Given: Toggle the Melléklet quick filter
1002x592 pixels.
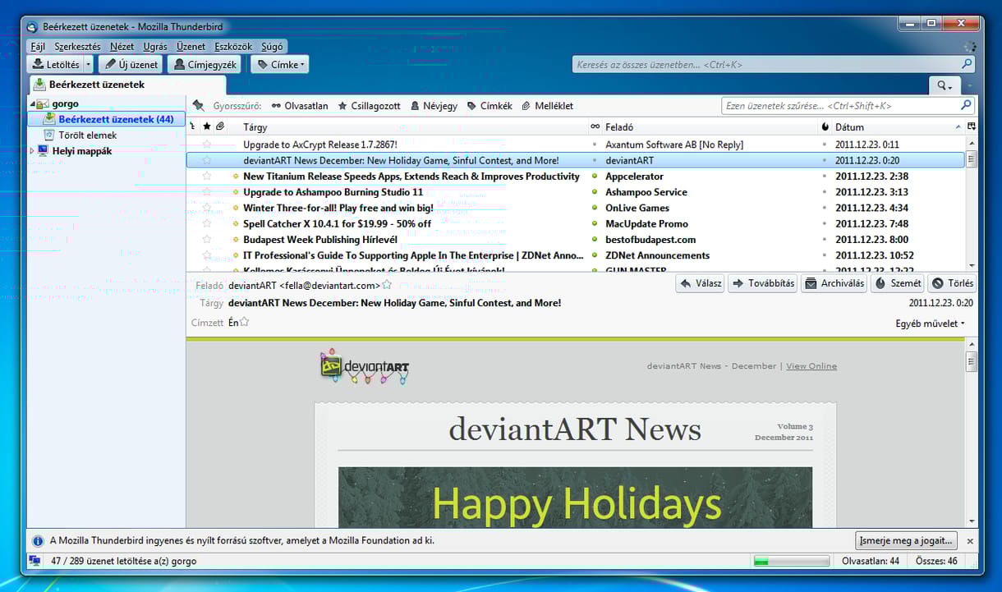Looking at the screenshot, I should point(547,106).
